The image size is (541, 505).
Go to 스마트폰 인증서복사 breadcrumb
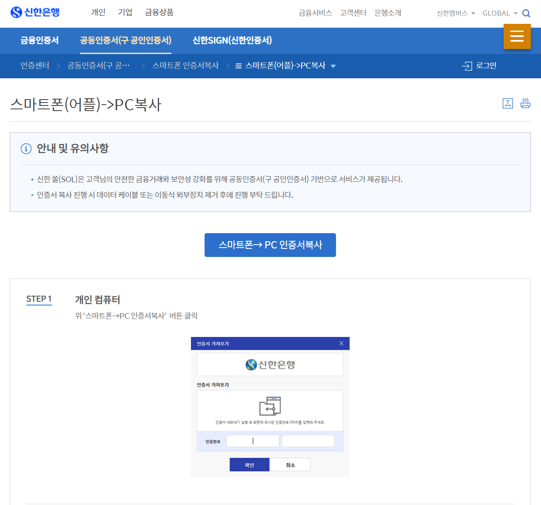[185, 66]
